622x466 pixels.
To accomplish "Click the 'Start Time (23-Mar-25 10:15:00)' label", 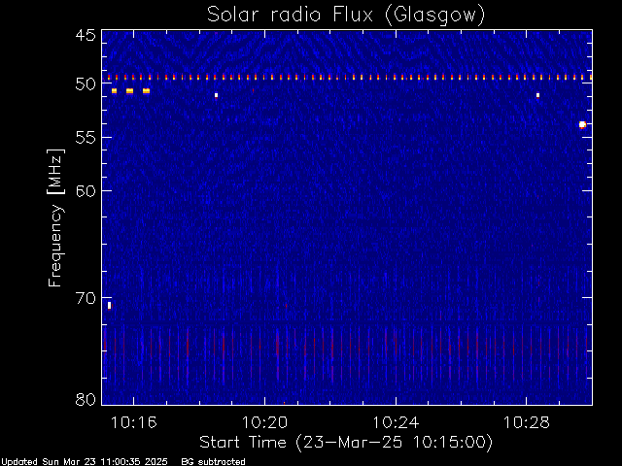I will point(346,443).
